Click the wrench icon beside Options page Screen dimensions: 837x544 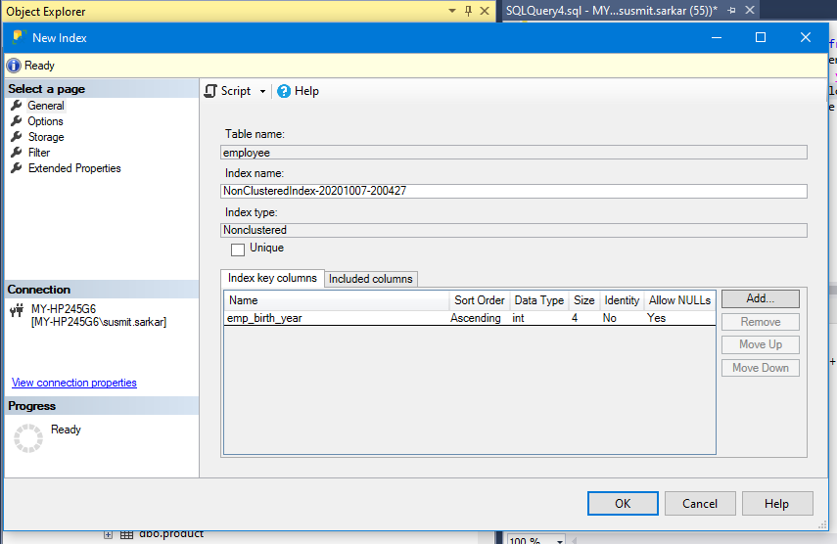tap(17, 121)
